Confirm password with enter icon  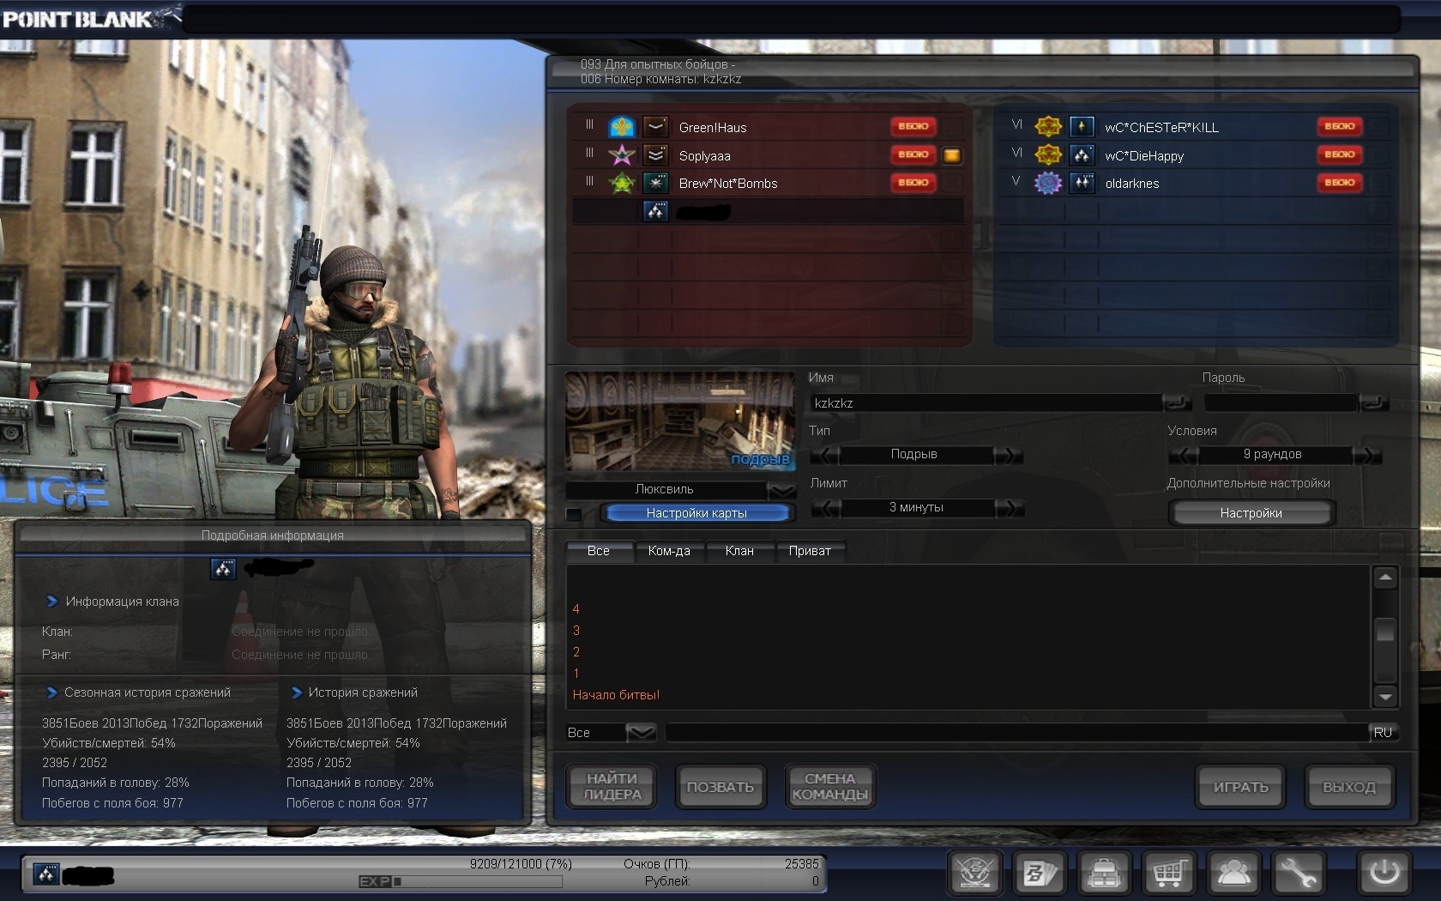pyautogui.click(x=1372, y=402)
